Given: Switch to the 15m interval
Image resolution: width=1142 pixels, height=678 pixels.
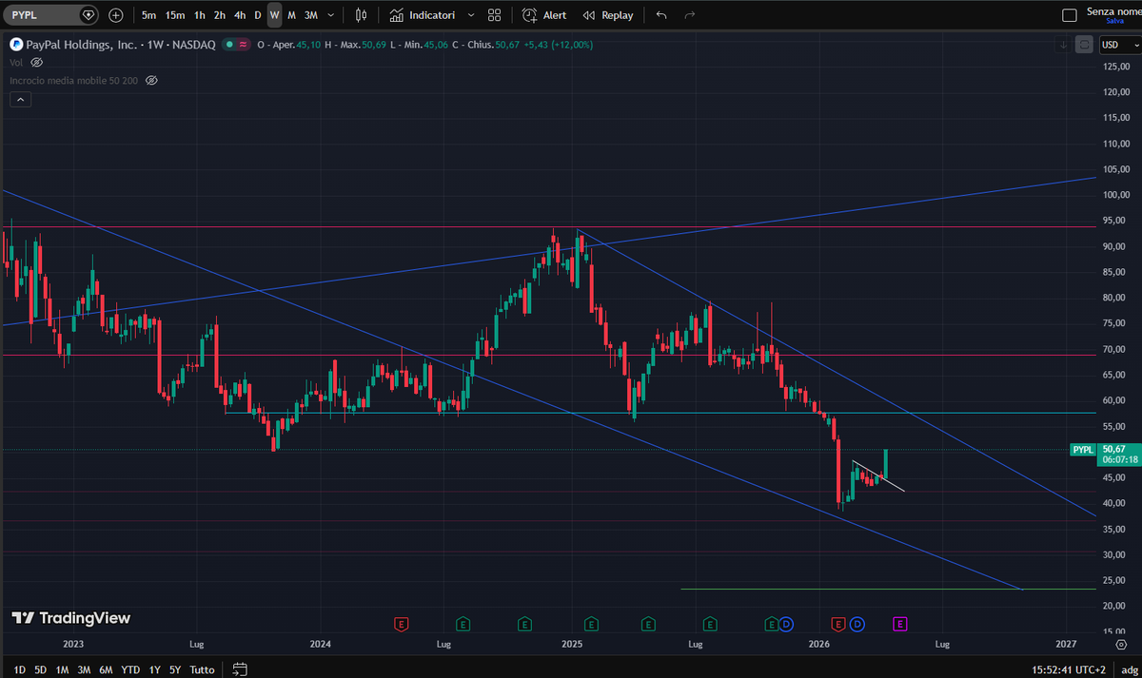Looking at the screenshot, I should pos(175,15).
